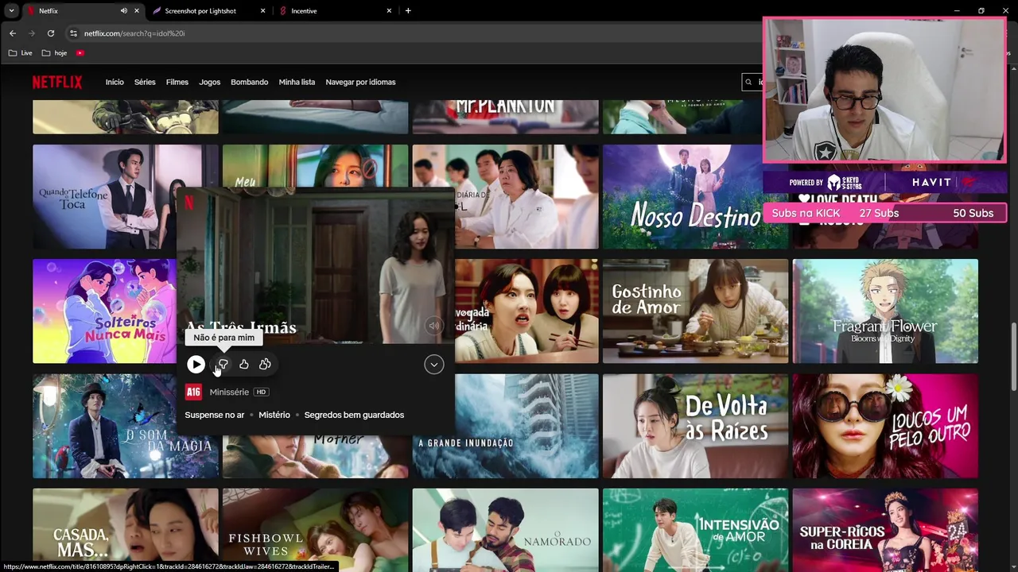Click the Netflix search magnifier icon

click(748, 82)
